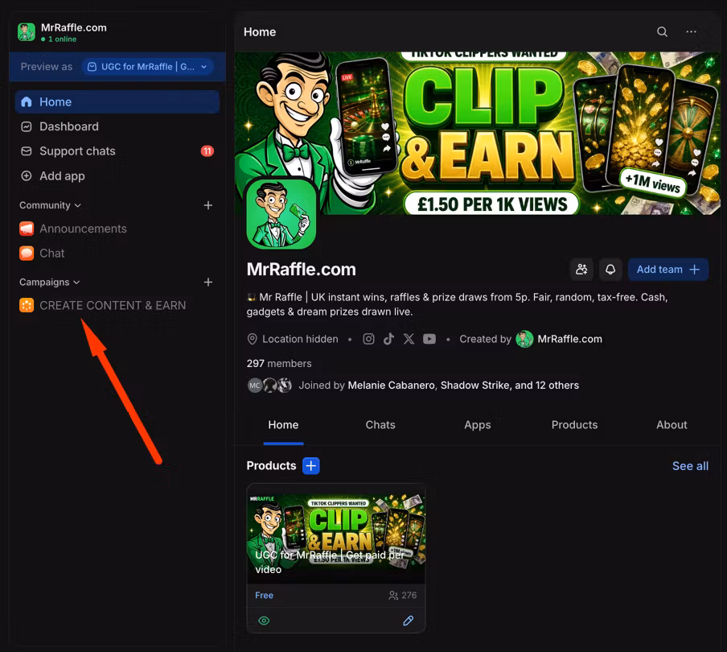Edit the UGC product with pencil icon
This screenshot has width=727, height=652.
click(x=408, y=621)
